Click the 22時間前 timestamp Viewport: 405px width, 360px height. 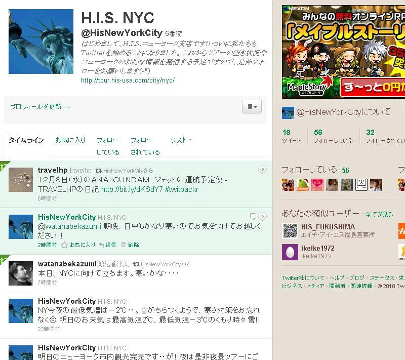(49, 329)
